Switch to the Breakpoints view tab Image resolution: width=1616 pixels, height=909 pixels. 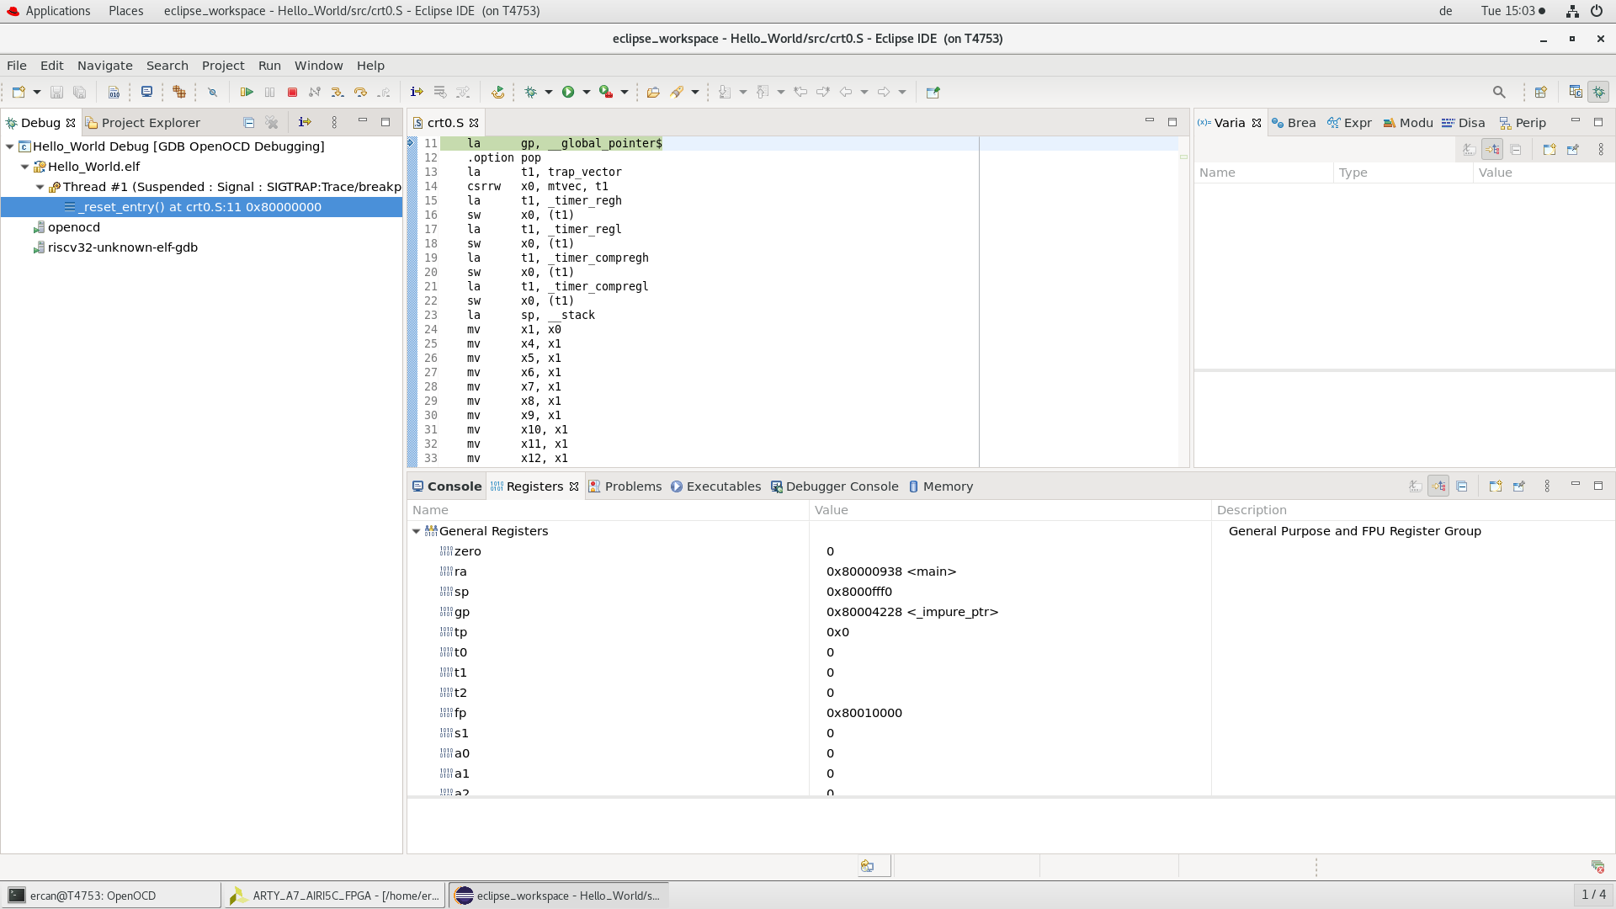(1294, 123)
